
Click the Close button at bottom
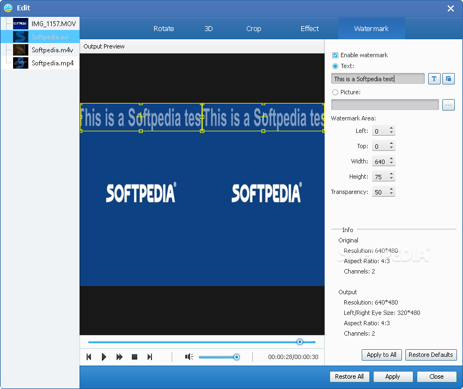[x=436, y=376]
